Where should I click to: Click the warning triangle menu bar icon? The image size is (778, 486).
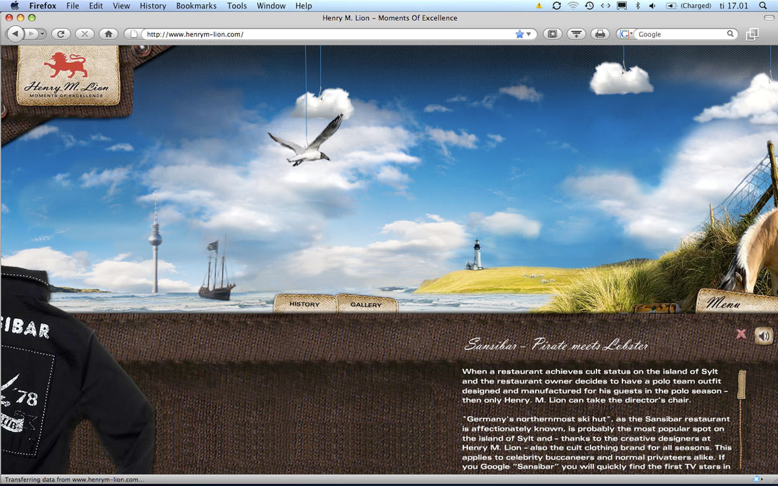[x=539, y=6]
